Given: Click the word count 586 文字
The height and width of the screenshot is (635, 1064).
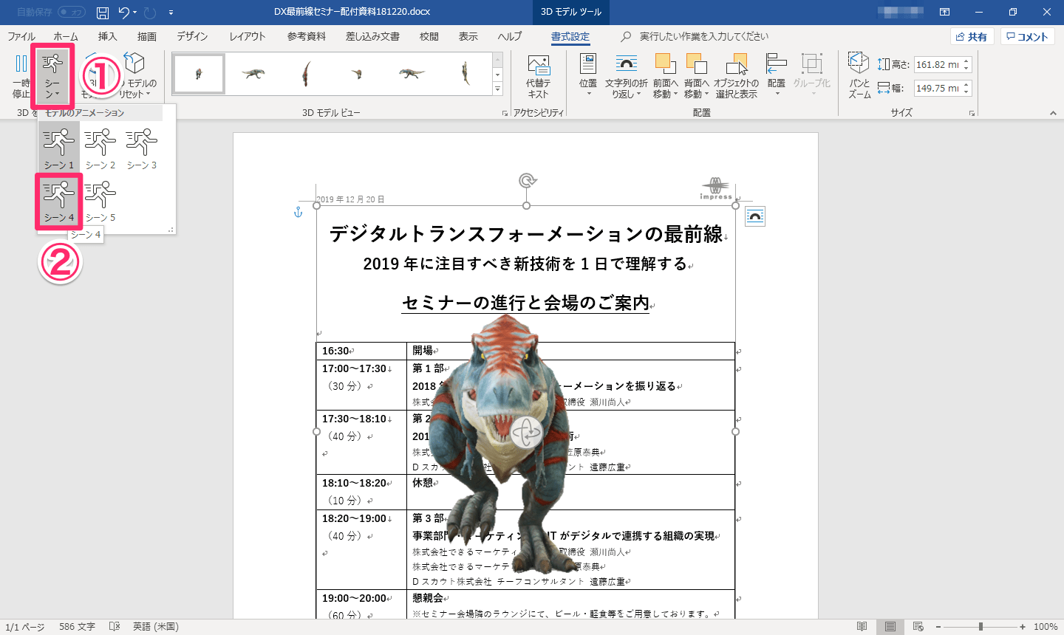Looking at the screenshot, I should pyautogui.click(x=77, y=627).
